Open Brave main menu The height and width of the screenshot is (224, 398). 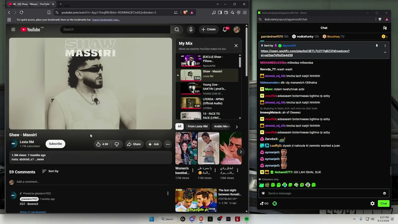245,12
